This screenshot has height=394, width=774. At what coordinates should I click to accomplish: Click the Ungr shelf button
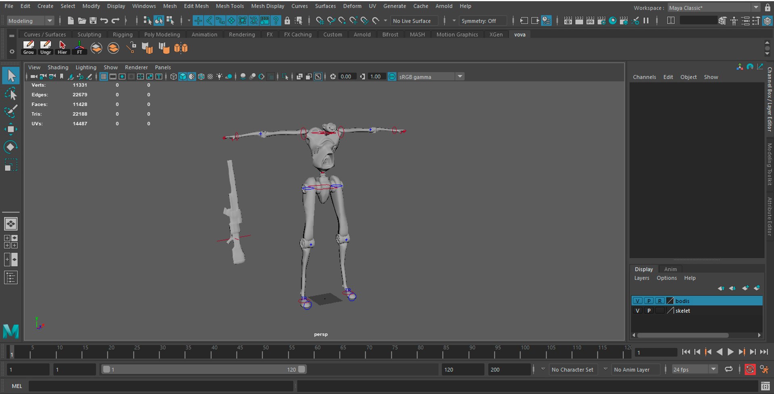click(46, 48)
